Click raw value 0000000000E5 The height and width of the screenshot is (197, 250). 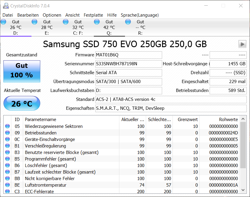[224, 139]
